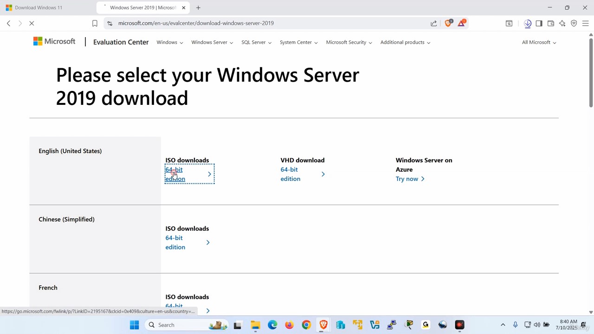This screenshot has height=334, width=594.
Task: Expand the System Center menu
Action: pyautogui.click(x=298, y=42)
